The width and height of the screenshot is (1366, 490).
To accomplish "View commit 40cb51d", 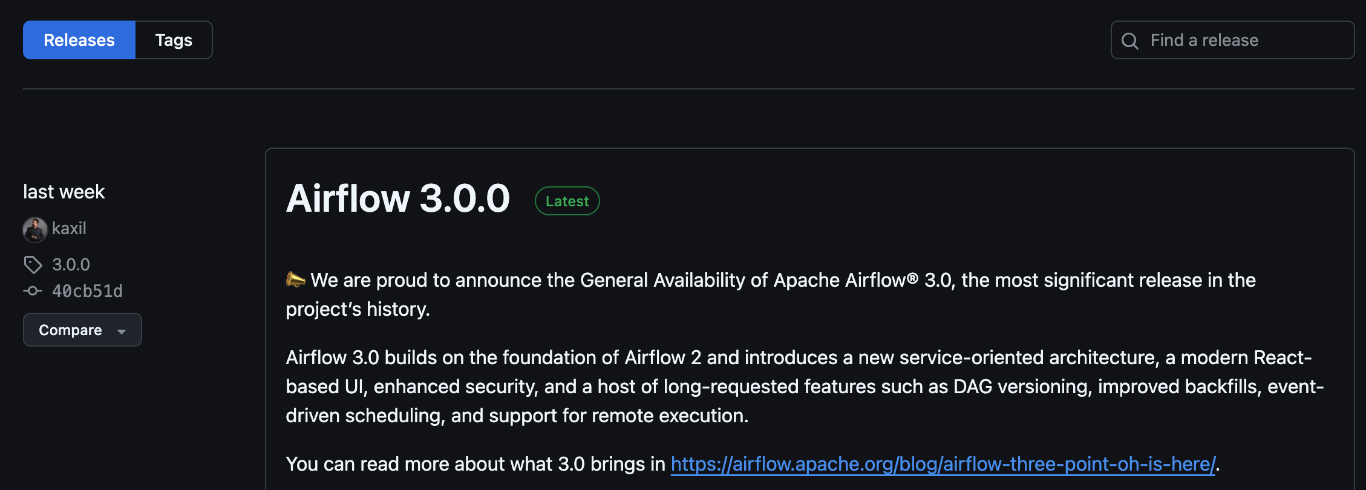I will [x=87, y=291].
